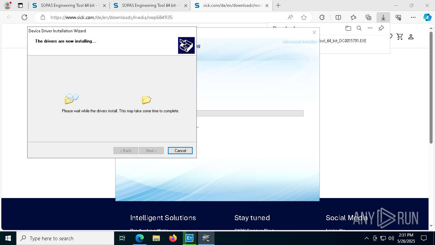
Task: Open Microsoft Edge from taskbar
Action: [x=140, y=238]
